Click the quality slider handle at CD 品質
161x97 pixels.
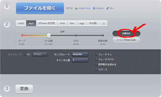click(49, 36)
